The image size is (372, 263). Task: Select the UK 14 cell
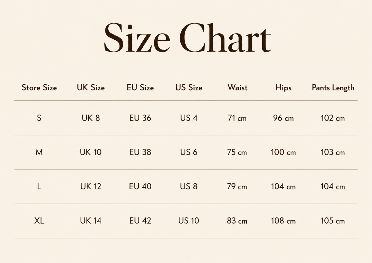click(x=91, y=221)
